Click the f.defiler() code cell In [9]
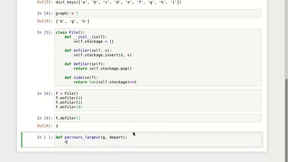 click(157, 118)
